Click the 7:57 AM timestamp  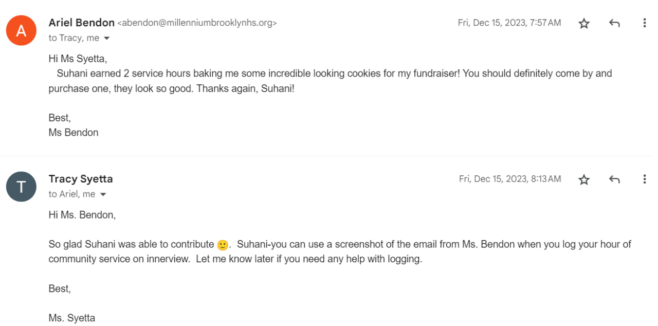click(x=509, y=23)
